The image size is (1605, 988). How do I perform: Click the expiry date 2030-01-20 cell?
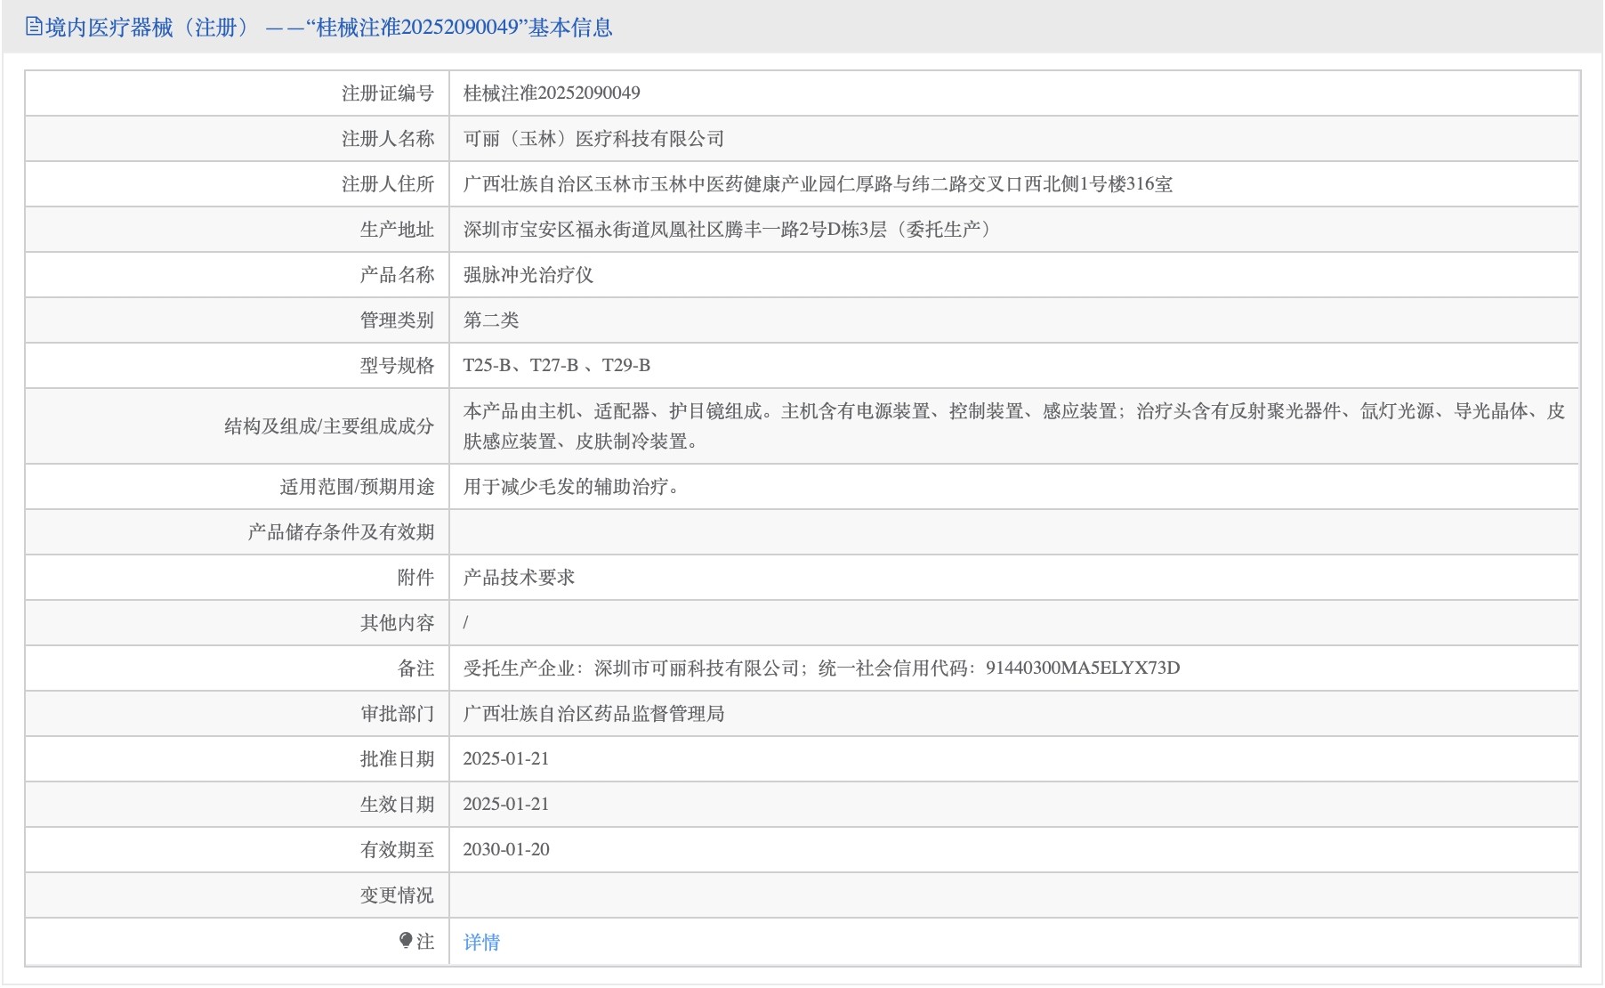[x=506, y=849]
